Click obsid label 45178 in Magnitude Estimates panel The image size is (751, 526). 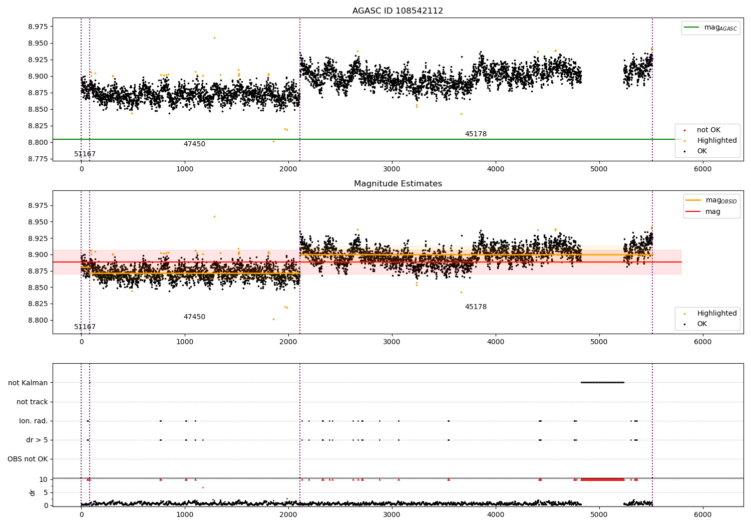[x=476, y=307]
